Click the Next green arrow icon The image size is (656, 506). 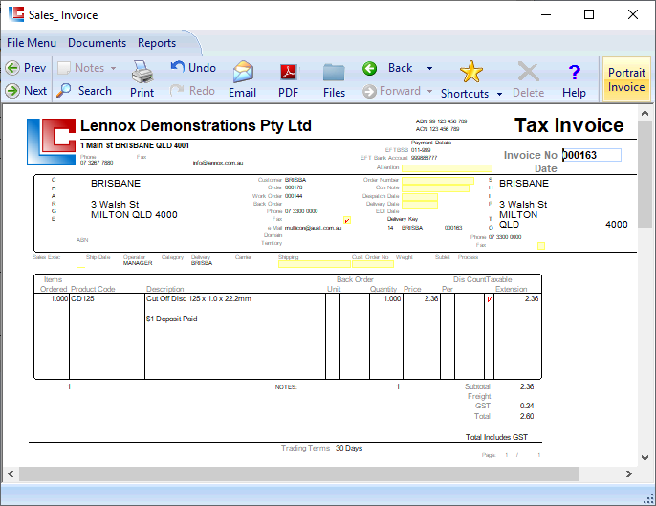click(x=12, y=91)
